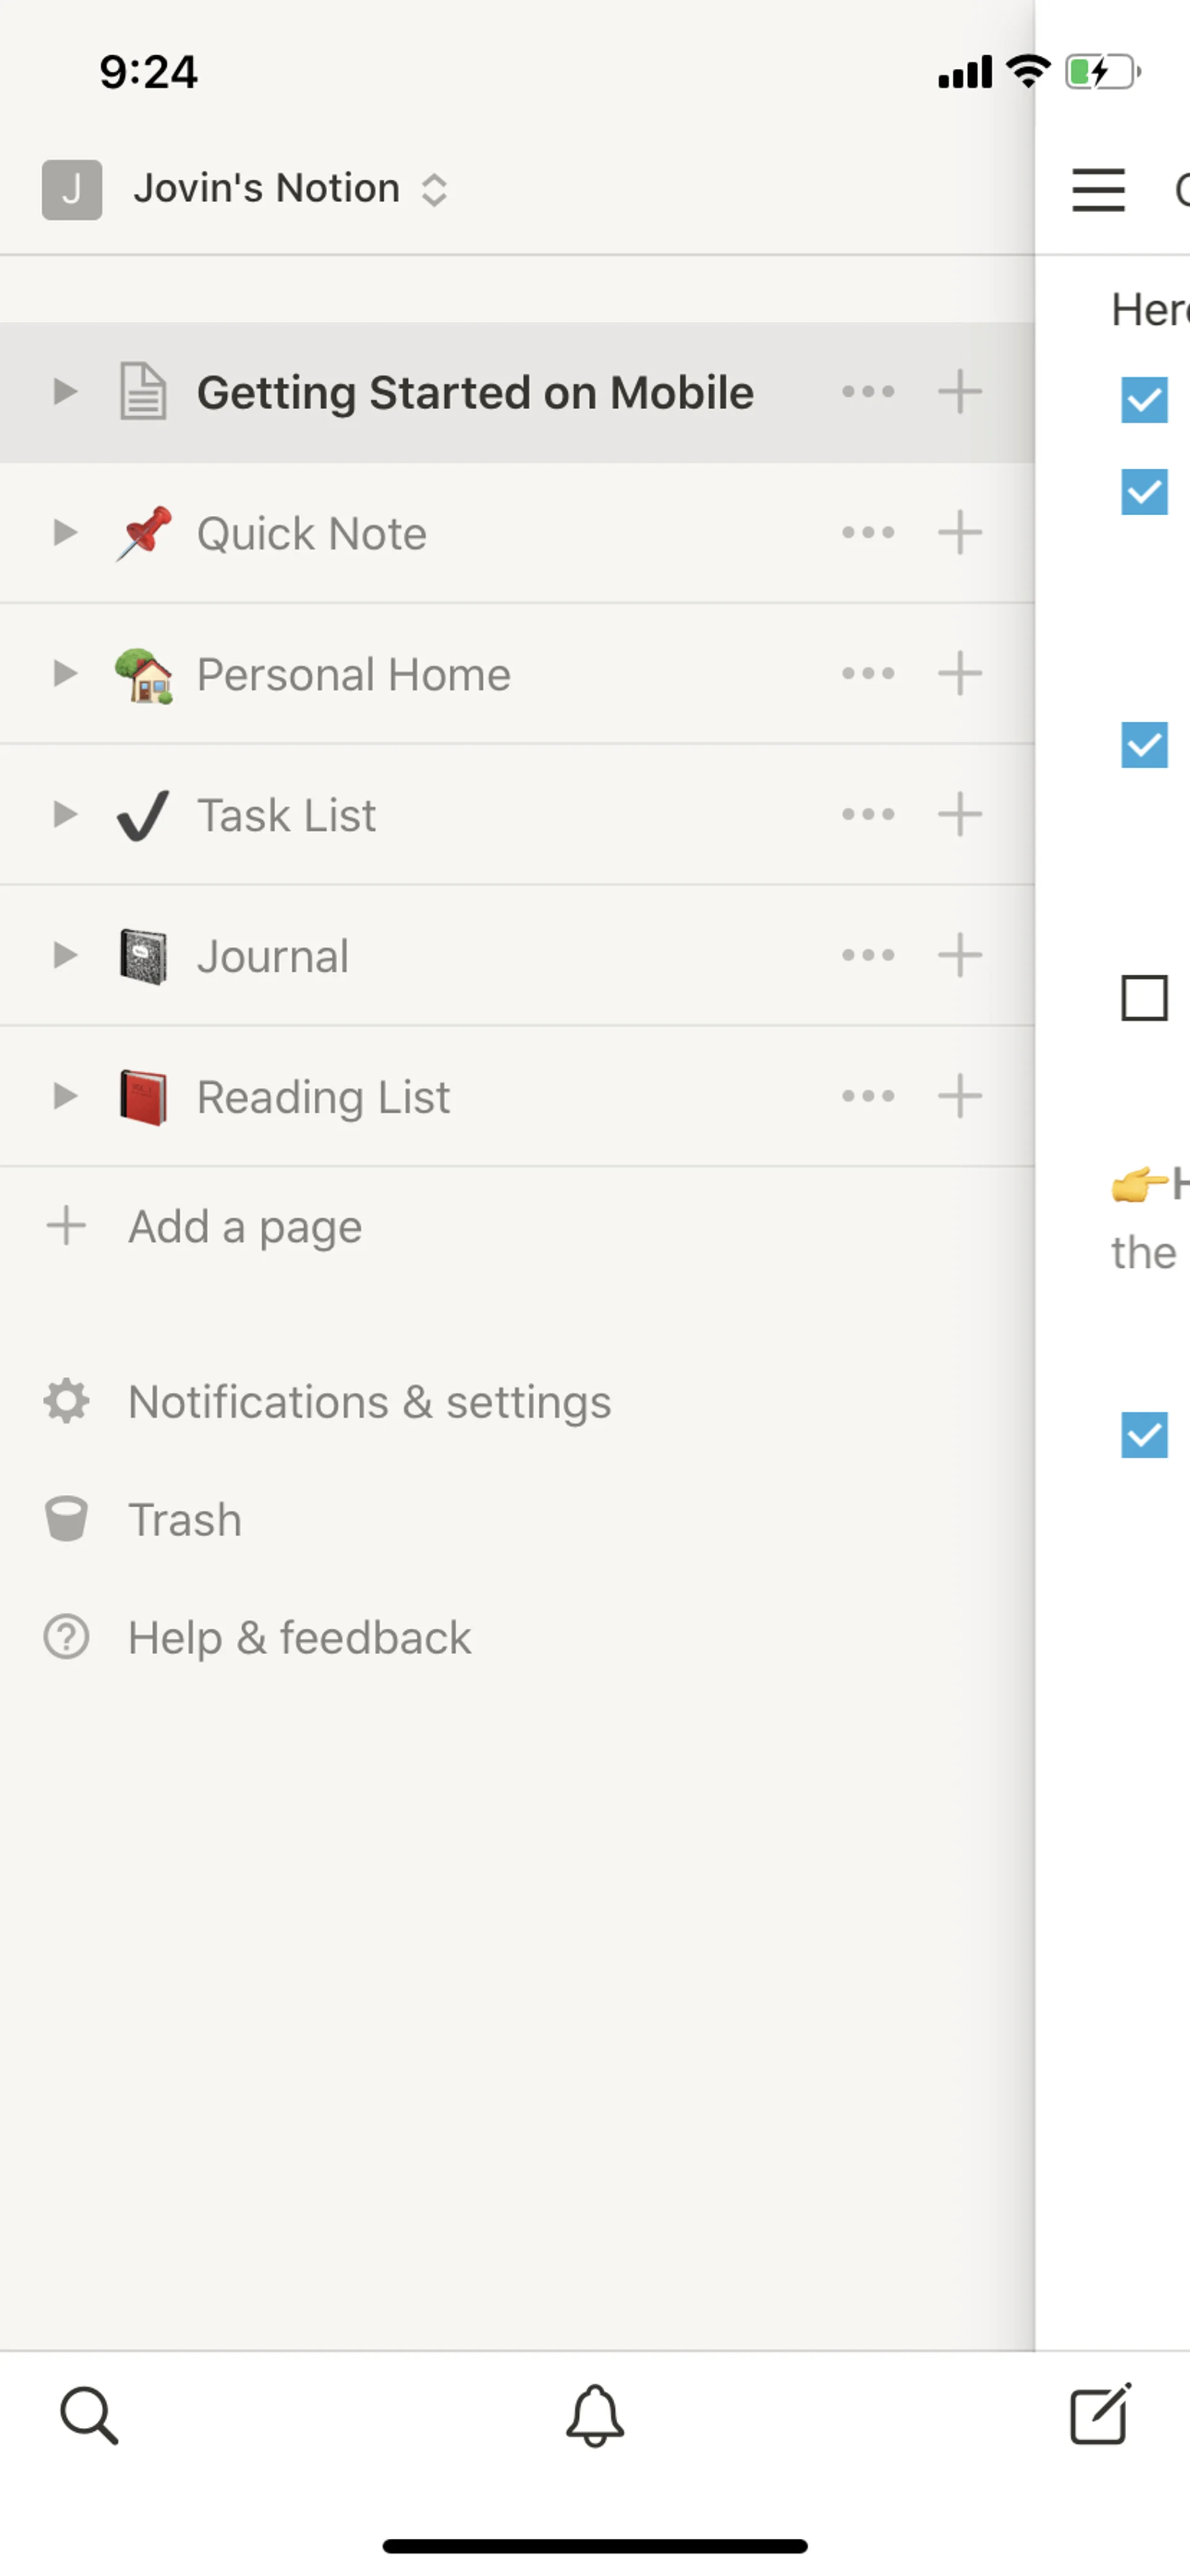Uncheck the topmost blue checkbox
This screenshot has height=2576, width=1190.
tap(1144, 400)
